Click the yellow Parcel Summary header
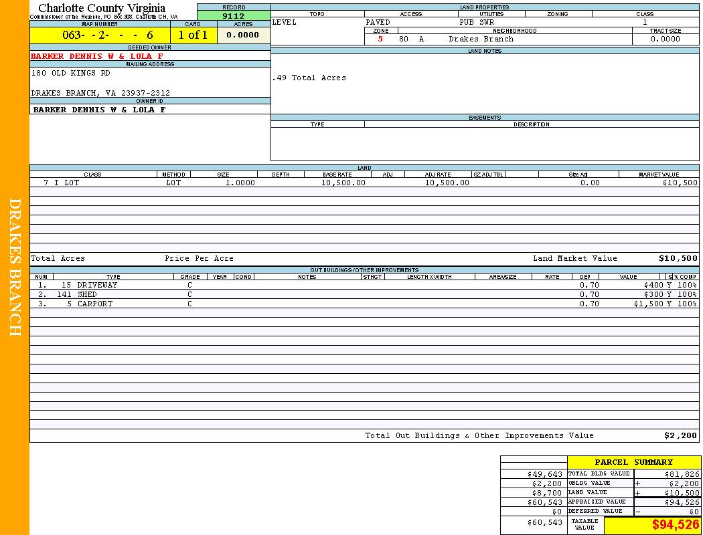Screen dimensions: 703x535 [633, 462]
